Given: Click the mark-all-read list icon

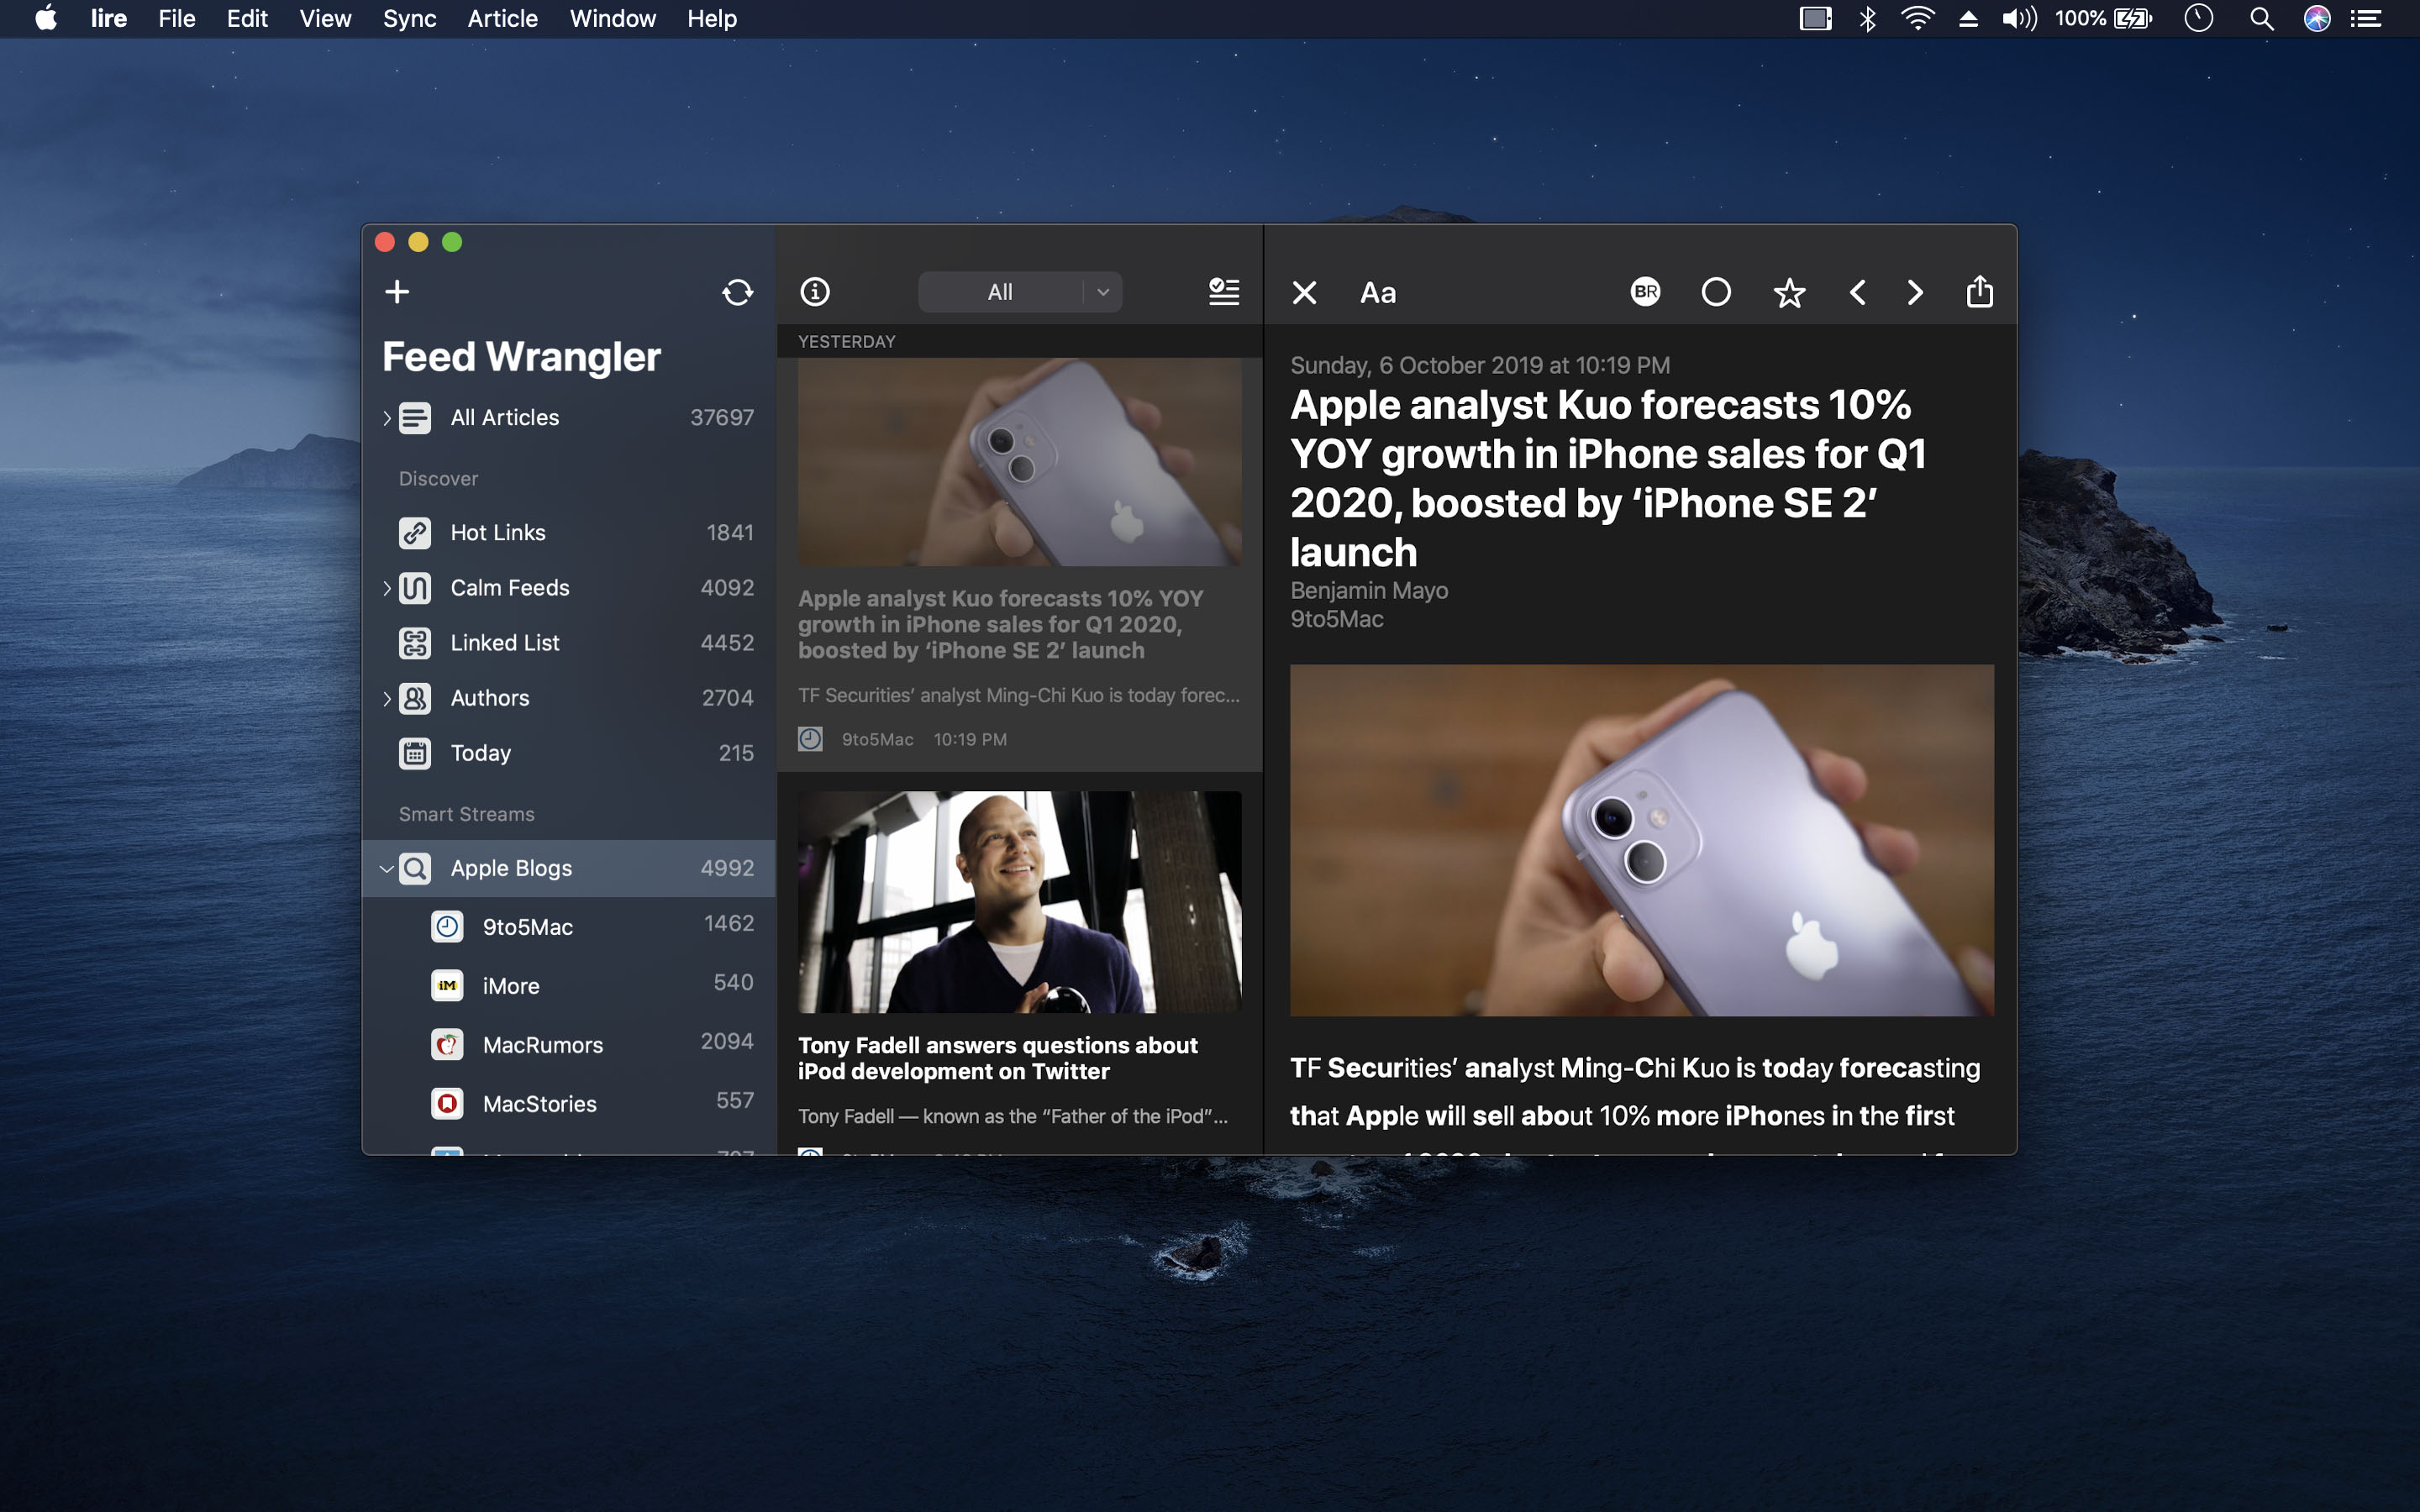Looking at the screenshot, I should [x=1224, y=292].
